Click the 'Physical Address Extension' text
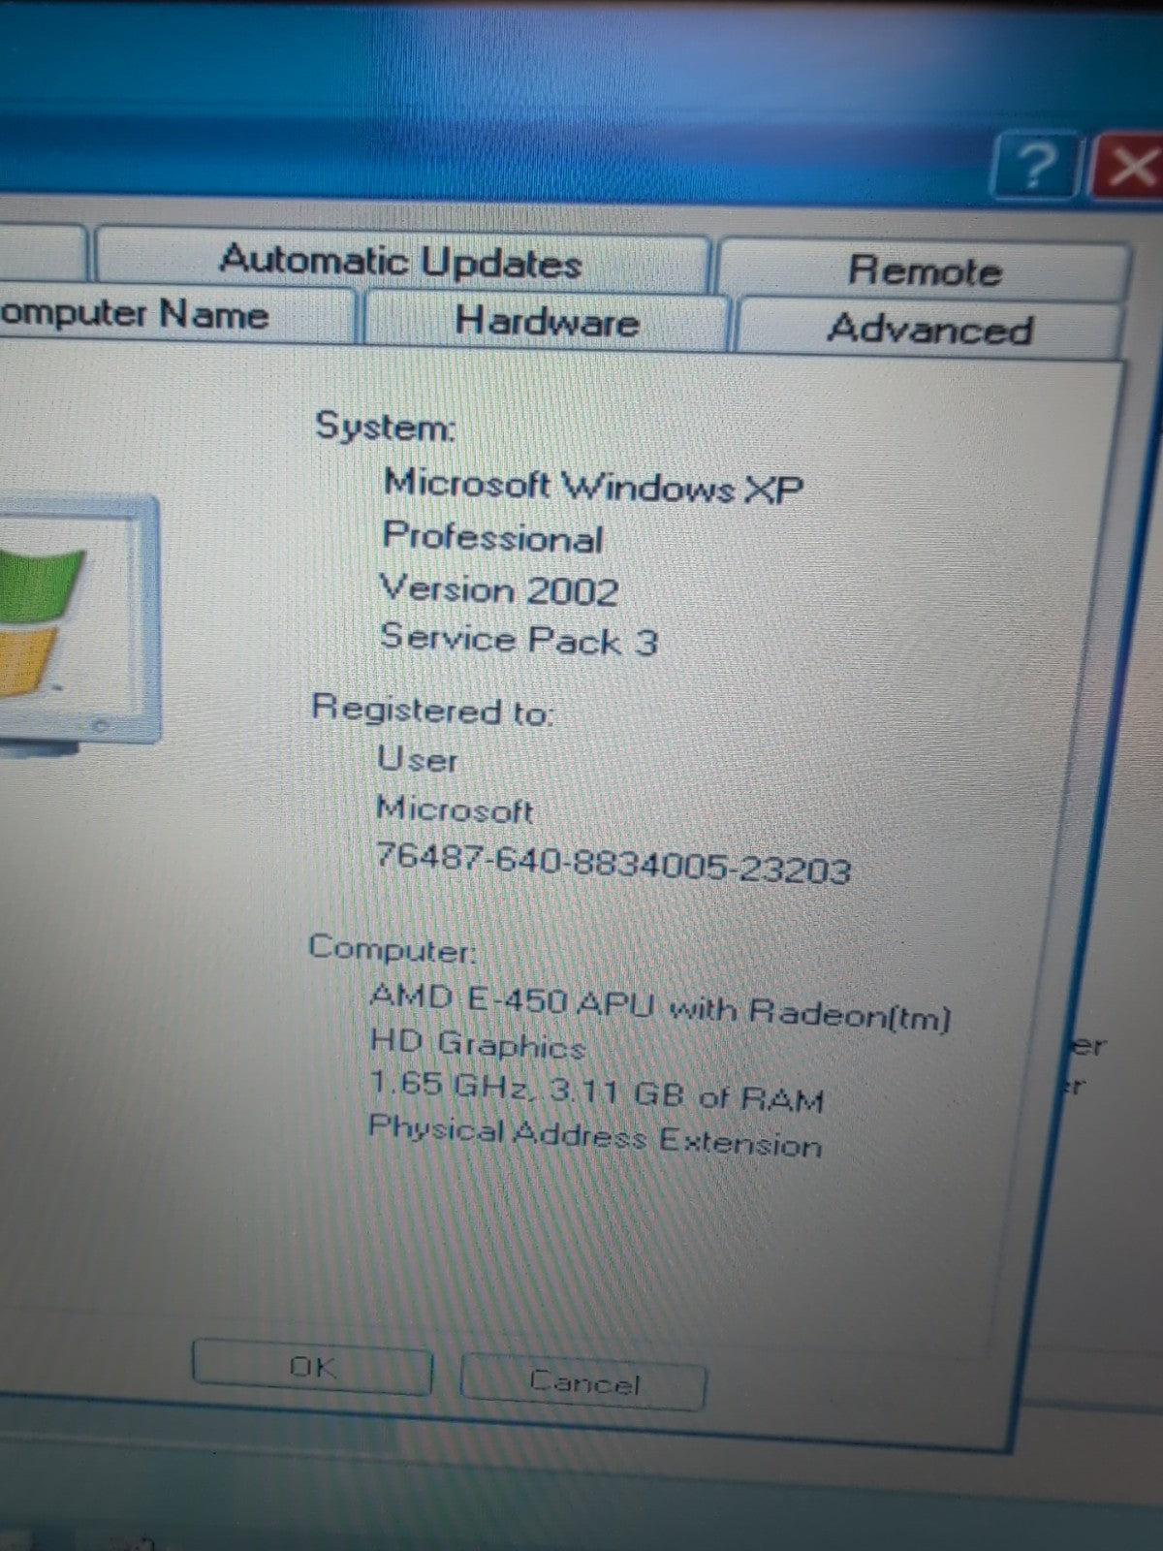 point(594,1137)
